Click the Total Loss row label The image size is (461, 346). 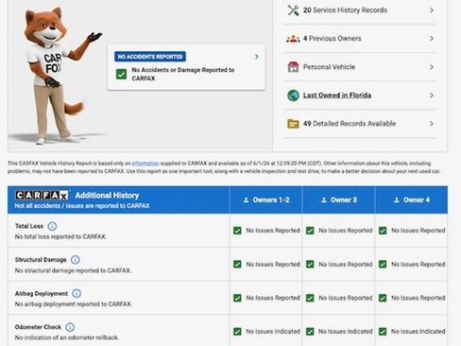[x=29, y=226]
